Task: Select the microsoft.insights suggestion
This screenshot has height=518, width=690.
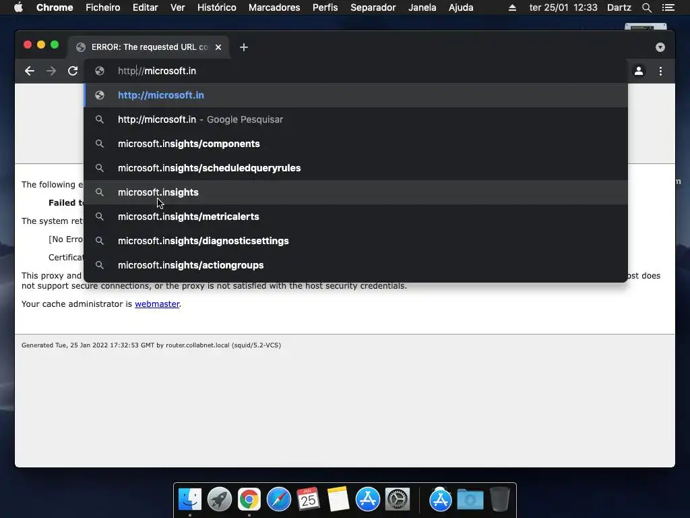Action: pyautogui.click(x=356, y=192)
